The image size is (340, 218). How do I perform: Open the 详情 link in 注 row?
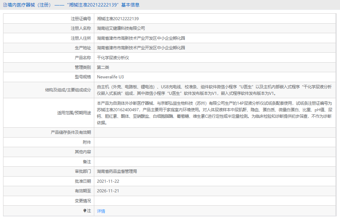coord(101,211)
